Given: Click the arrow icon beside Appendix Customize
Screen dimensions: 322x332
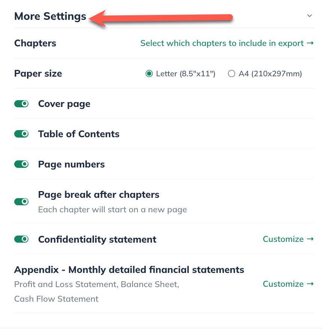Looking at the screenshot, I should pyautogui.click(x=310, y=284).
